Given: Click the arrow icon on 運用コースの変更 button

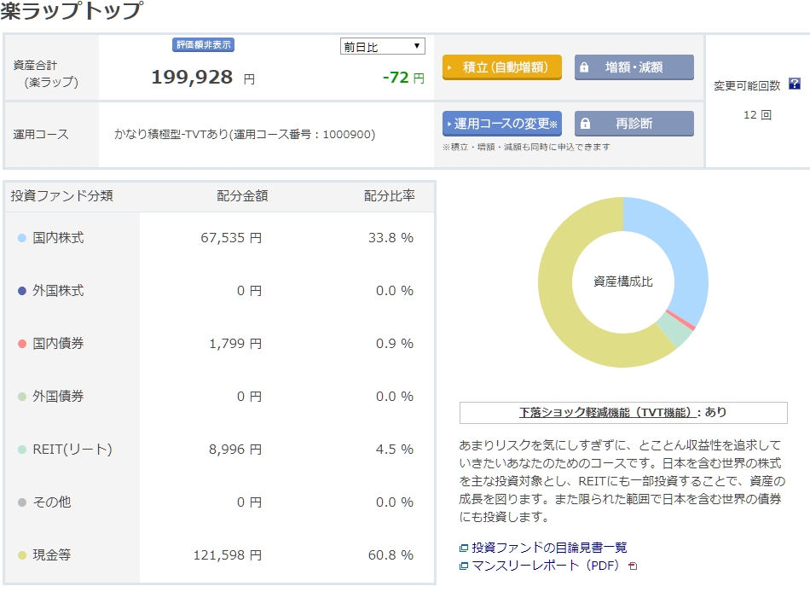Looking at the screenshot, I should (x=449, y=124).
